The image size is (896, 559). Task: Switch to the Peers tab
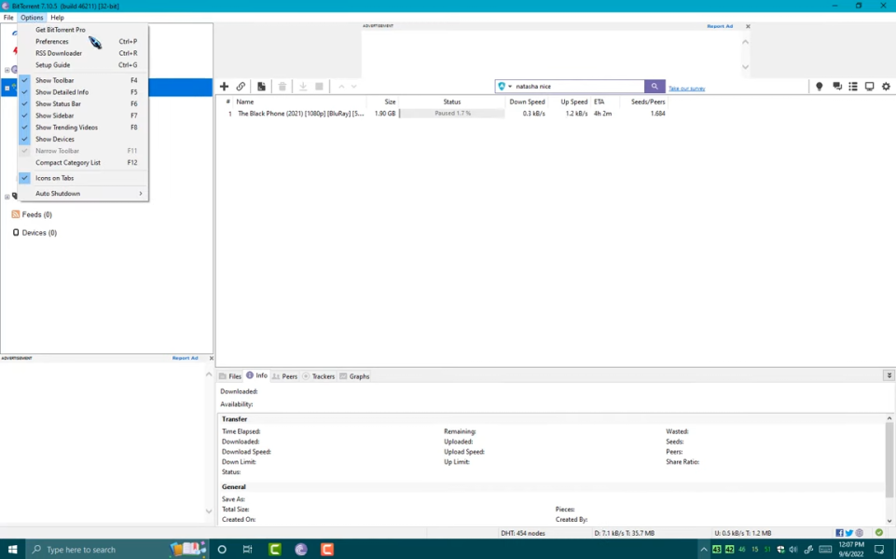pos(284,376)
